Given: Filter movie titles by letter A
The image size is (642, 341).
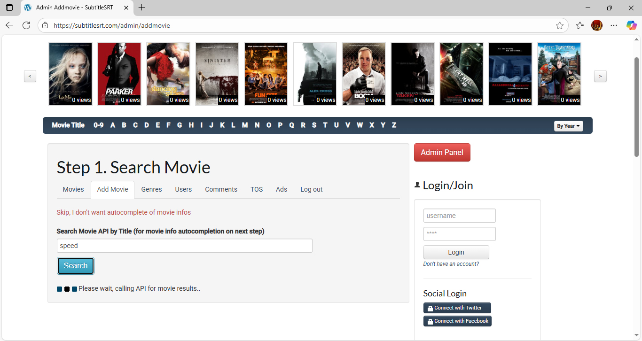Looking at the screenshot, I should click(113, 125).
